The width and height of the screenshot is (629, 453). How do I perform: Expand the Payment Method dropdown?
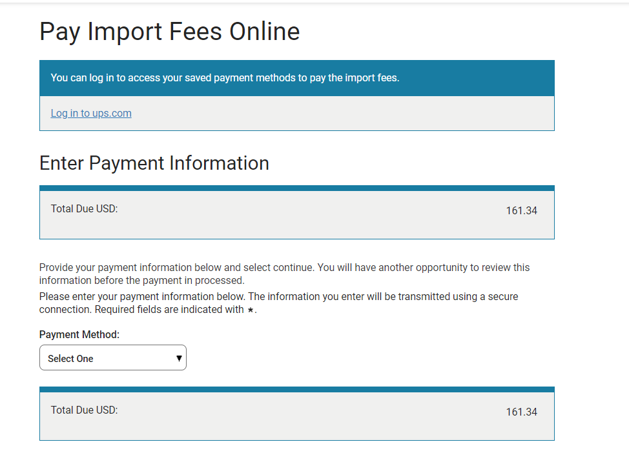click(112, 358)
